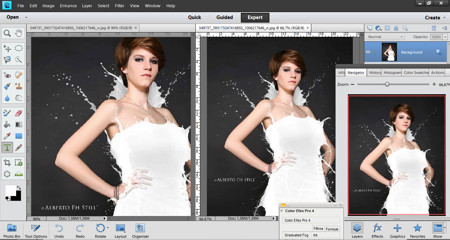This screenshot has height=240, width=450.
Task: Click the Undo button
Action: 59,231
